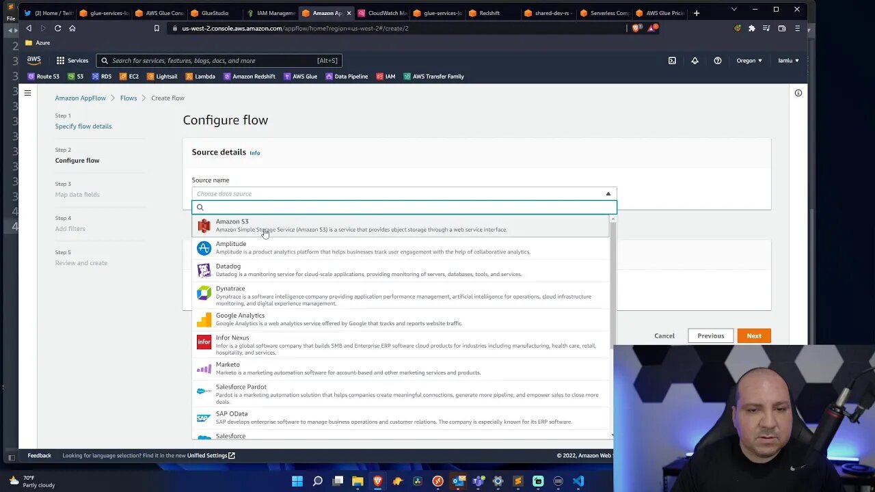This screenshot has width=875, height=492.
Task: Open the Oregon region selector
Action: point(749,60)
